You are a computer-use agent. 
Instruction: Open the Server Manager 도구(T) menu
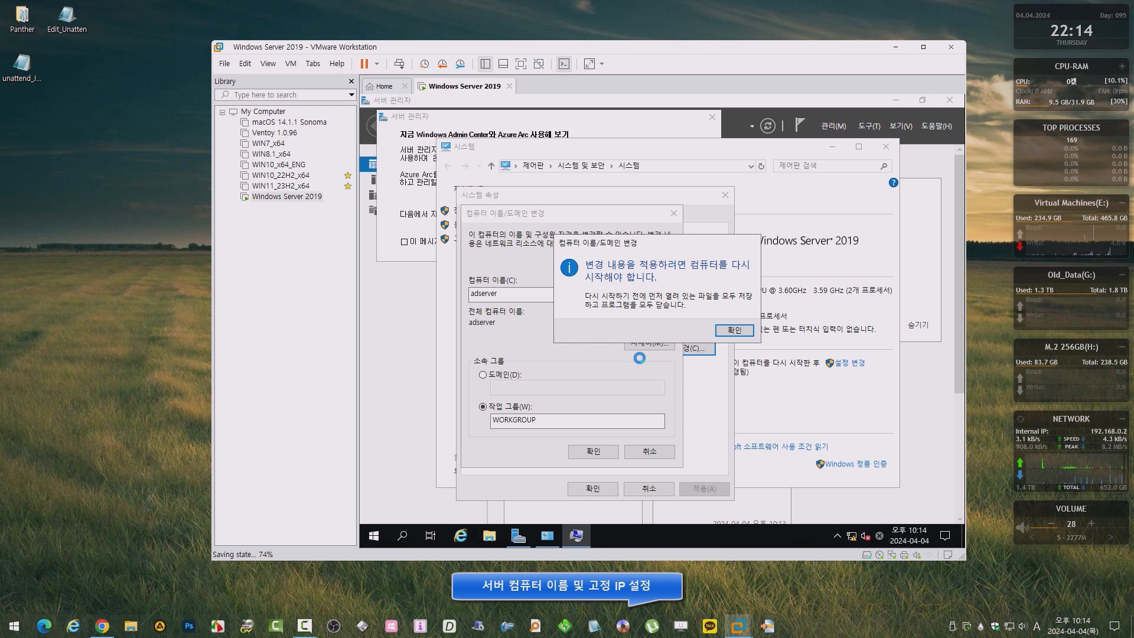tap(869, 126)
